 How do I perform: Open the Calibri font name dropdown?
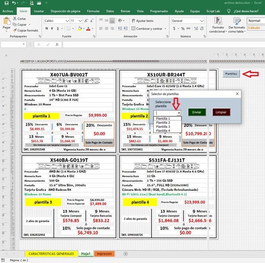pyautogui.click(x=67, y=21)
